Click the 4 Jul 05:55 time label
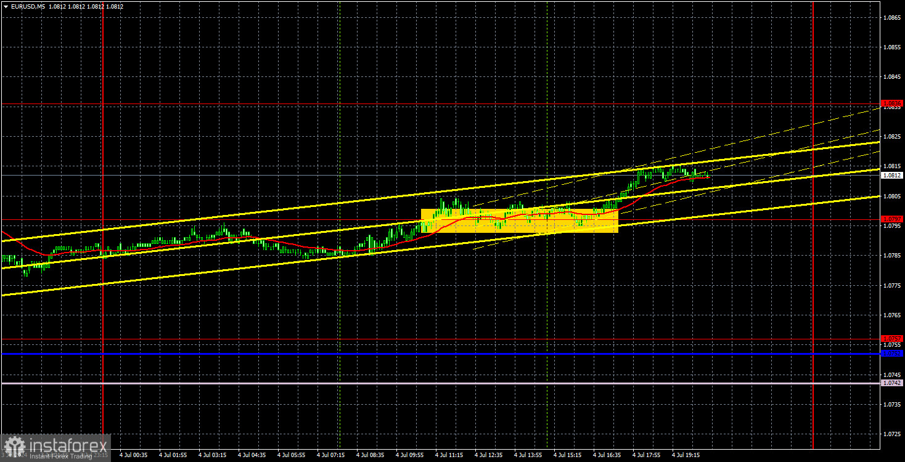This screenshot has width=905, height=462. [x=292, y=455]
